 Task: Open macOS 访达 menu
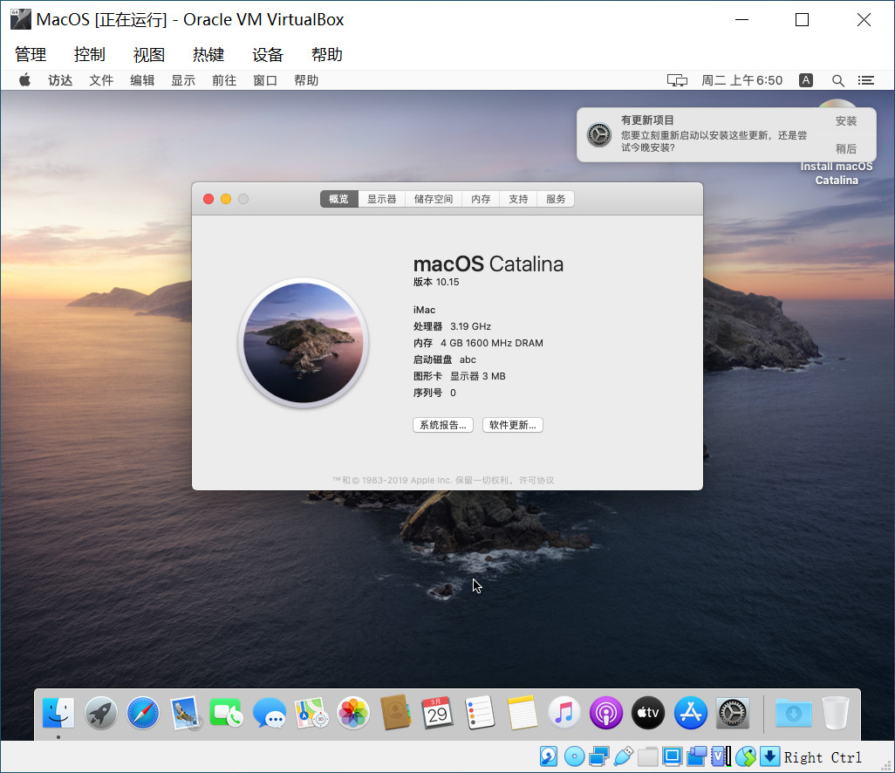coord(60,80)
